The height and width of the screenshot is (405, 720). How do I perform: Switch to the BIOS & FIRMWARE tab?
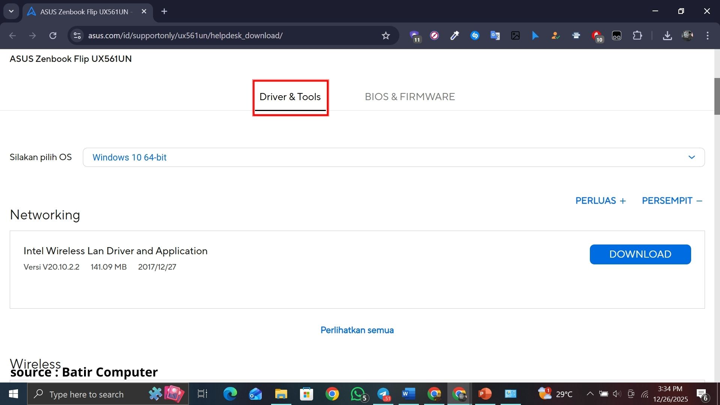[409, 97]
